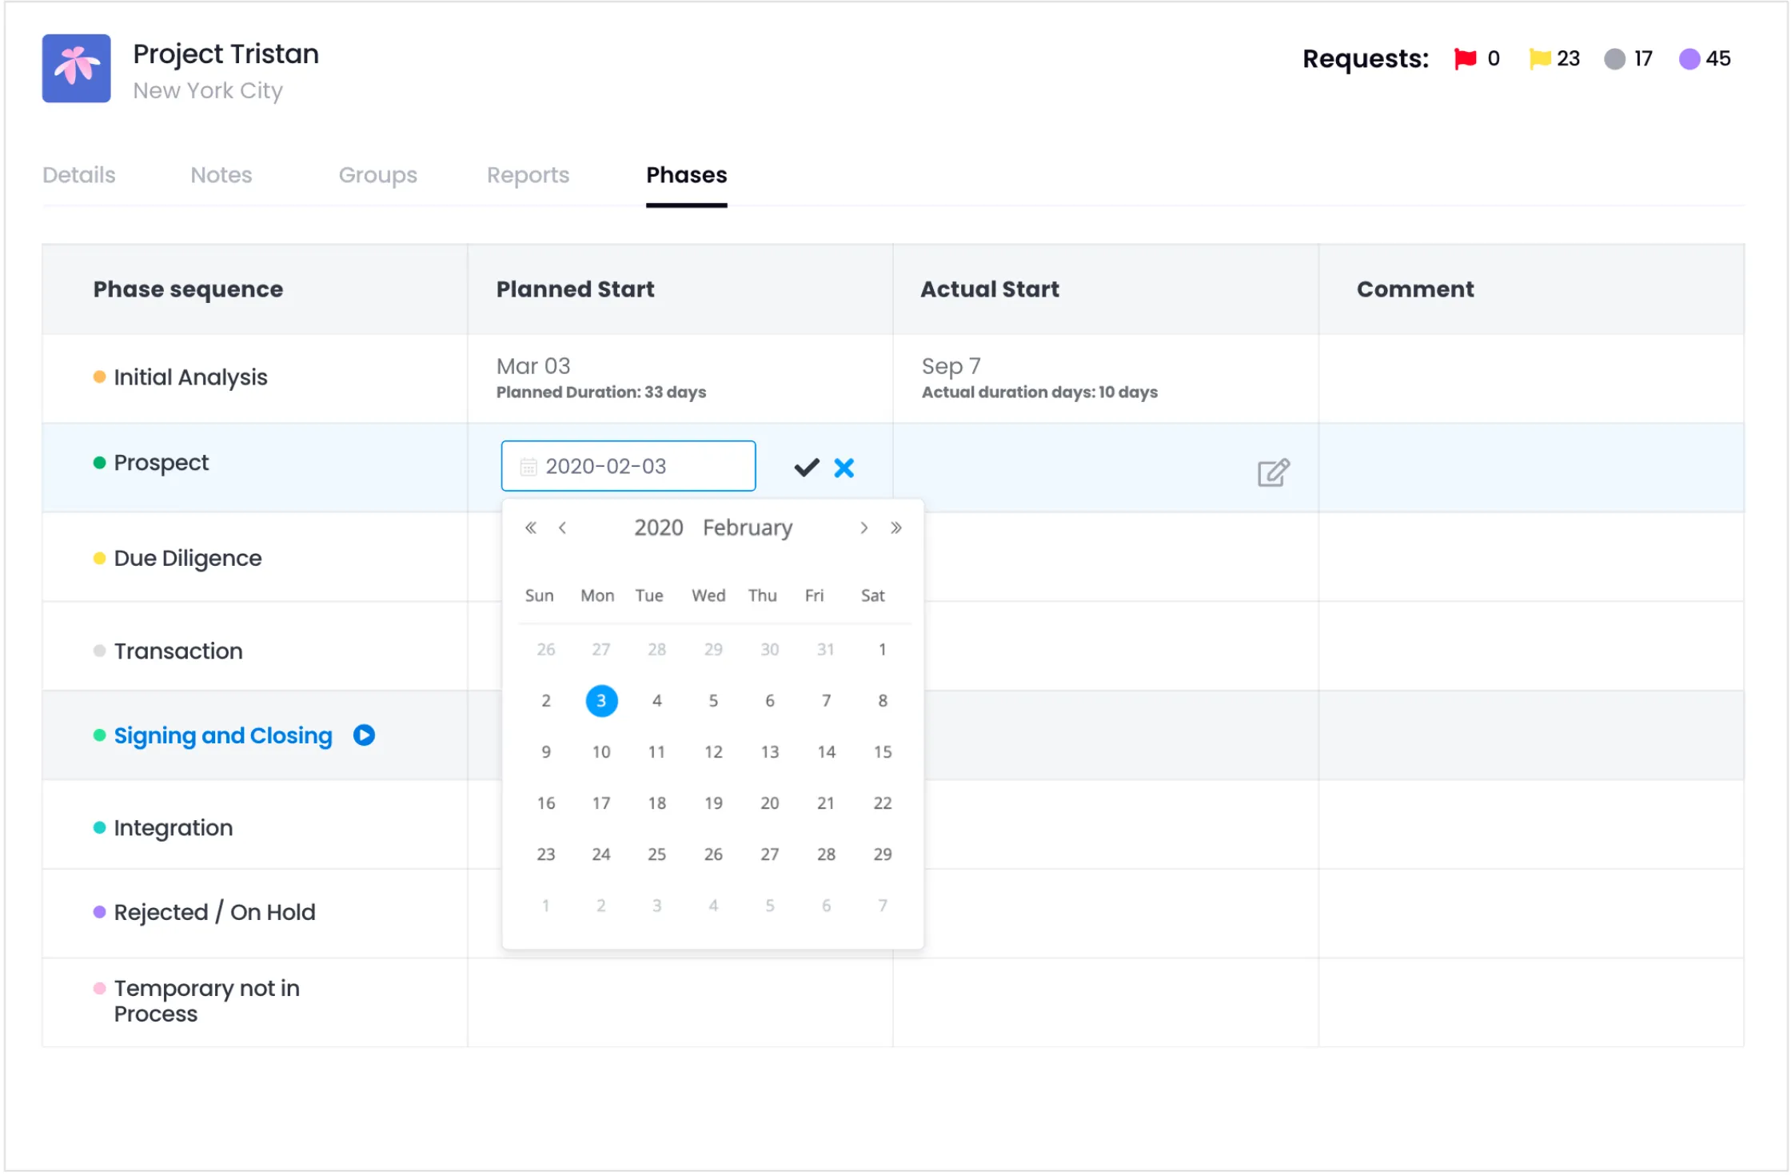Click the calendar icon in date field
This screenshot has width=1791, height=1175.
(529, 466)
